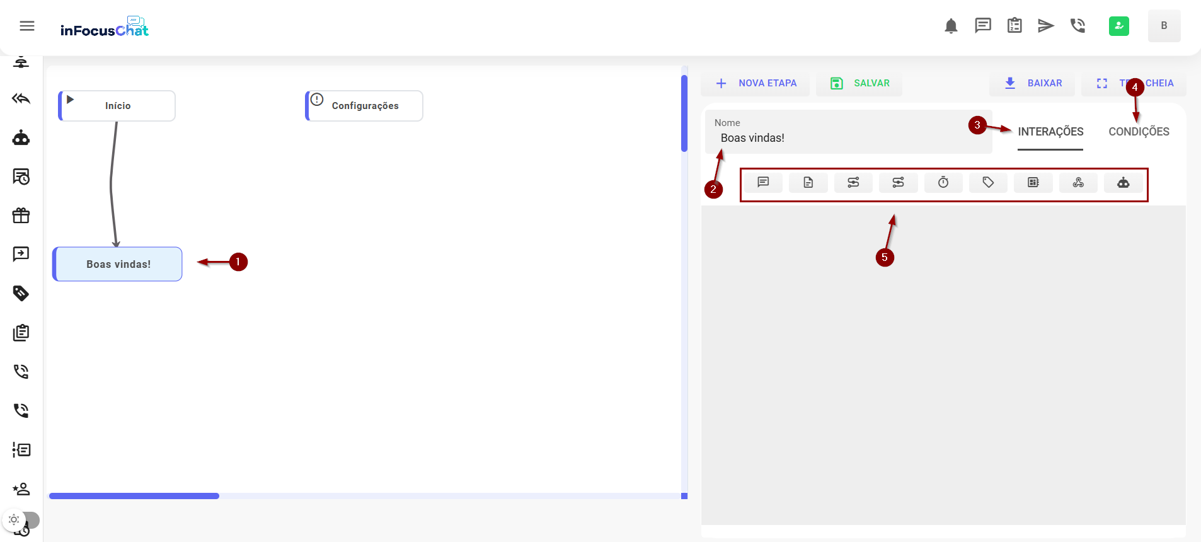The image size is (1201, 542).
Task: Click the Nova Etapa button
Action: coord(756,83)
